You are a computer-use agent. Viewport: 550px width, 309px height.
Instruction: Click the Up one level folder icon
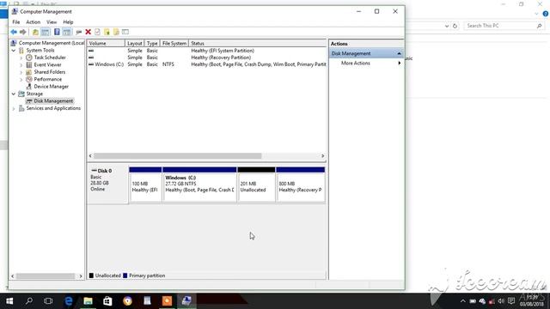[x=35, y=33]
